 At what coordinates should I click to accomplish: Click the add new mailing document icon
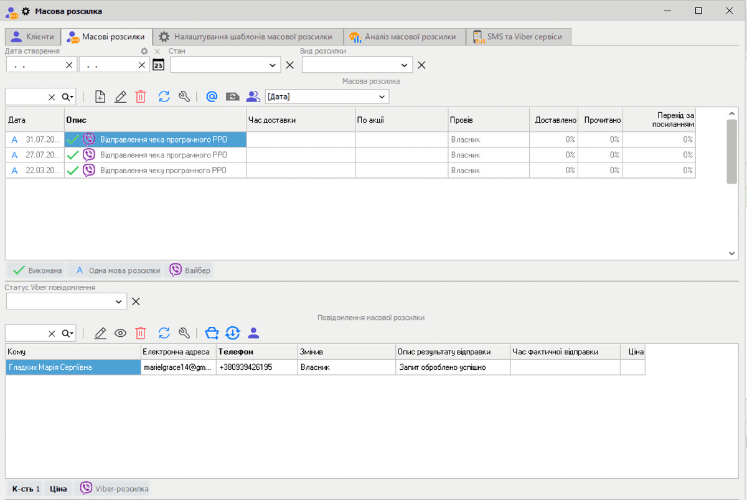[100, 97]
